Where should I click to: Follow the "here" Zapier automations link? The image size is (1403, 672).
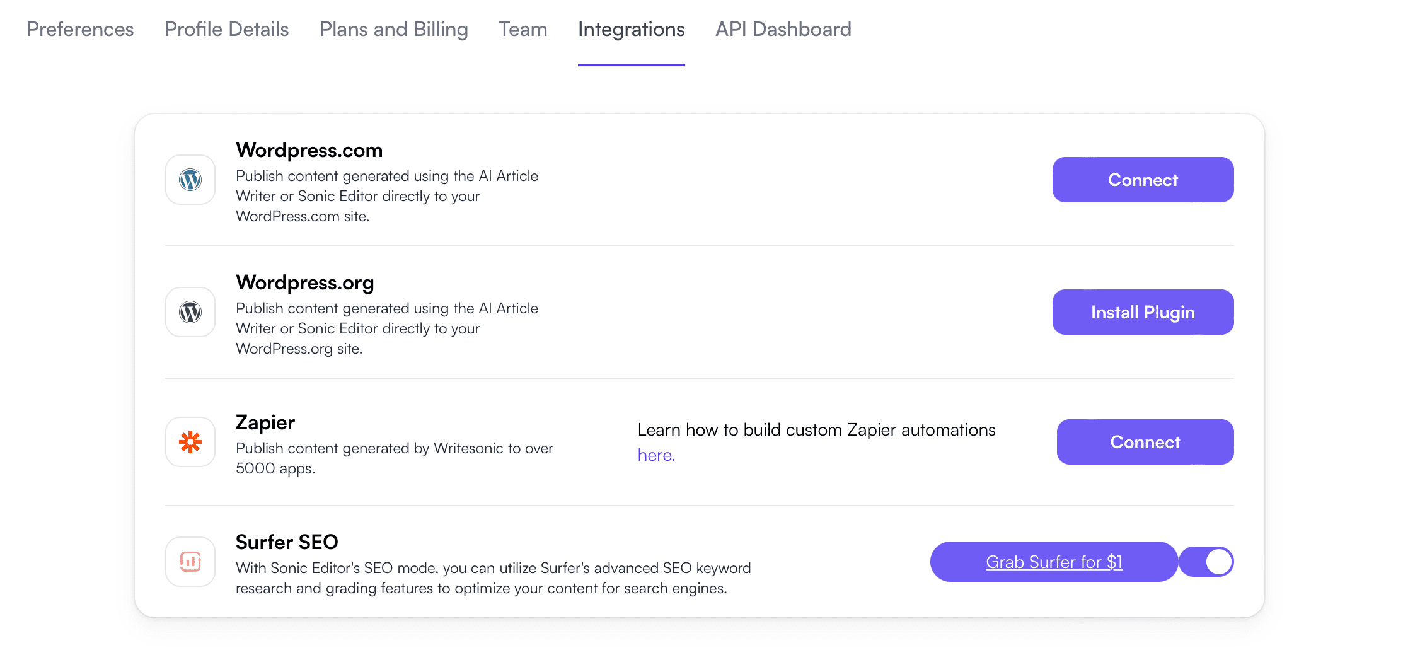click(655, 455)
